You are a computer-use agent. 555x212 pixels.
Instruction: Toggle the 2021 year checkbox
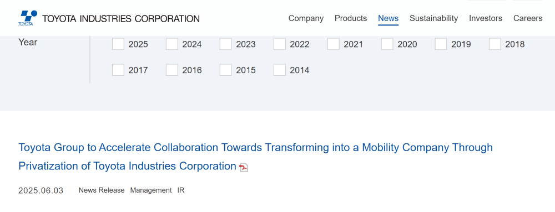334,44
